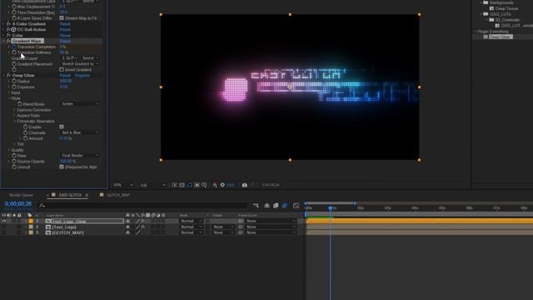Switch to the GLITCH_MAP timeline tab

(x=118, y=195)
